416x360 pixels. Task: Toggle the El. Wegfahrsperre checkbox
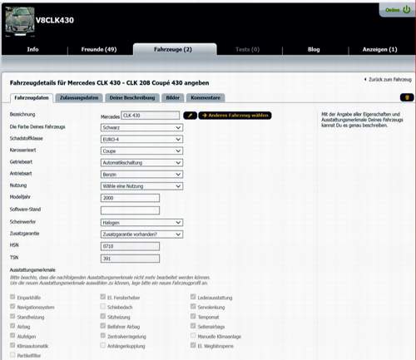coord(193,345)
